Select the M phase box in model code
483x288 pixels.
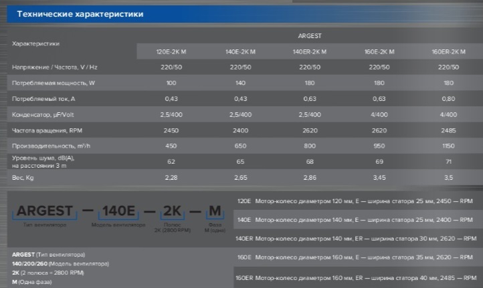coord(213,212)
